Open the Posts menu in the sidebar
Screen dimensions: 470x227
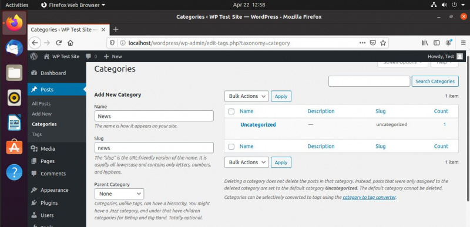(x=56, y=89)
